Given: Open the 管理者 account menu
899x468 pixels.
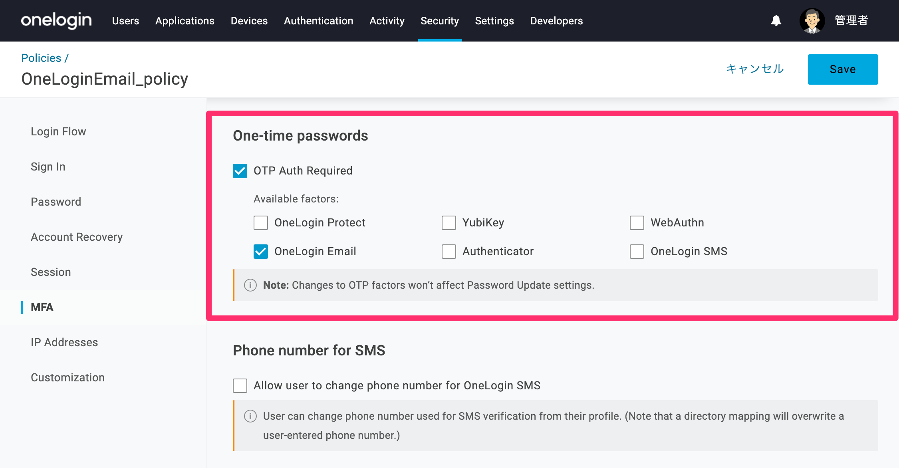Looking at the screenshot, I should pyautogui.click(x=851, y=20).
